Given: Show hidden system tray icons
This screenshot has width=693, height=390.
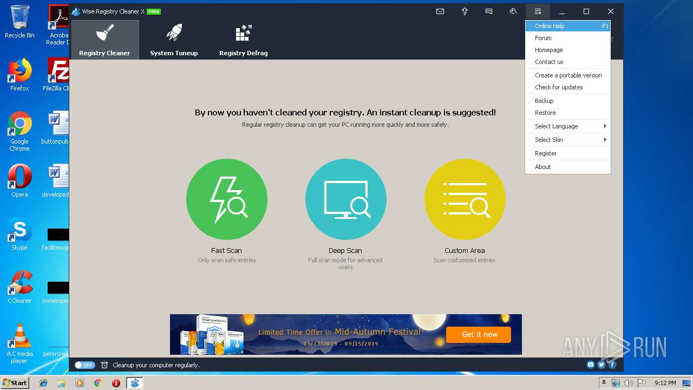Looking at the screenshot, I should [x=604, y=383].
